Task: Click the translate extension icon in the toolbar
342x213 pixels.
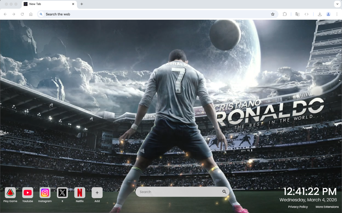Action: point(297,14)
